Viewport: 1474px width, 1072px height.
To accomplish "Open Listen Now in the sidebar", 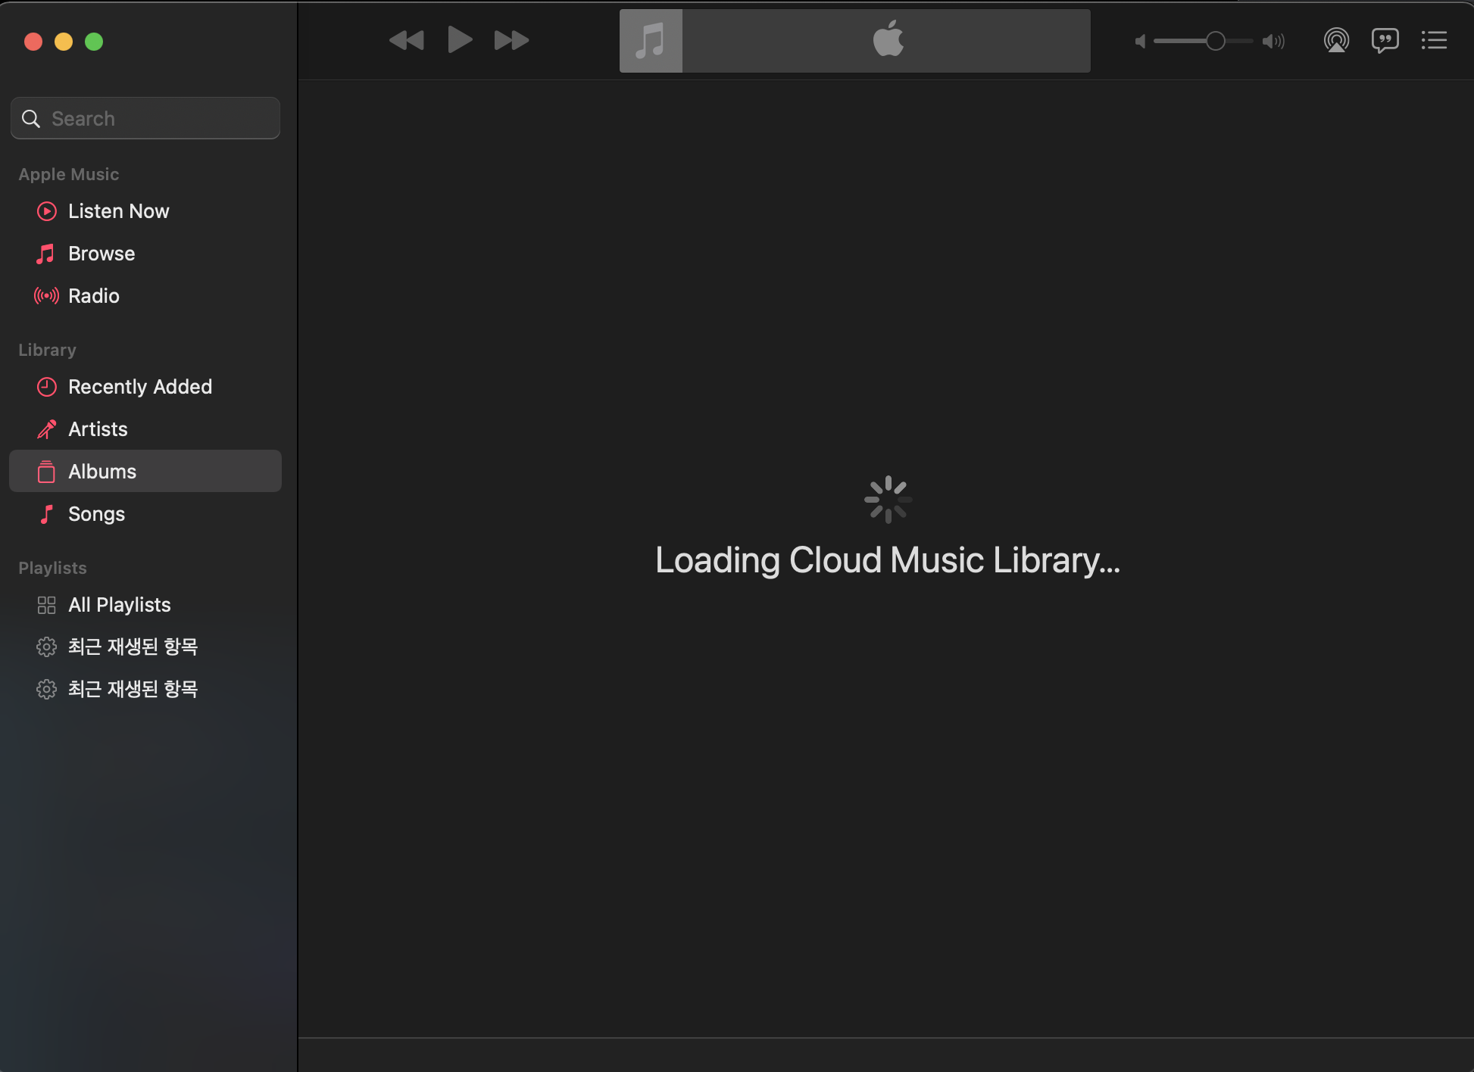I will [x=118, y=211].
